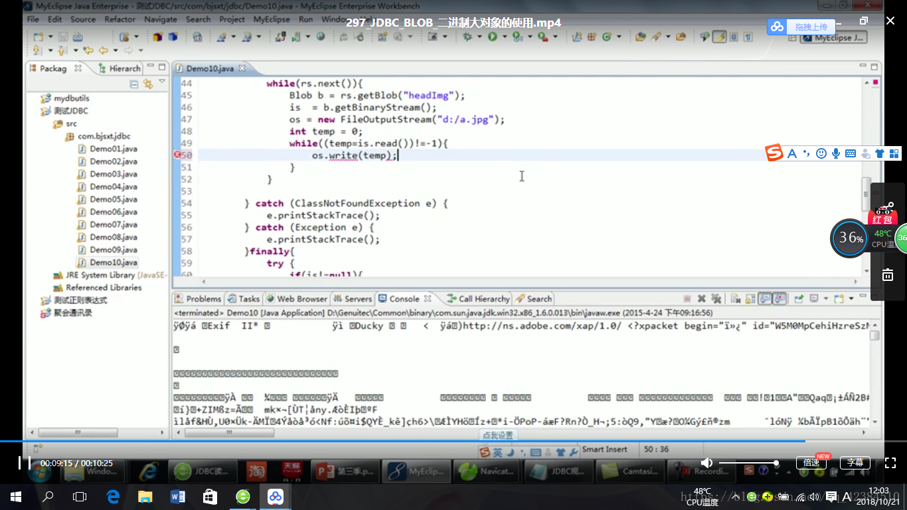
Task: Open Word from the Windows taskbar
Action: pos(178,496)
